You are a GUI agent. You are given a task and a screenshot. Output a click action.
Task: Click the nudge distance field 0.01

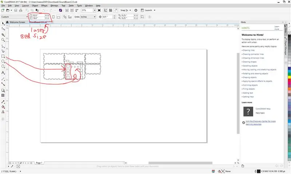point(107,17)
